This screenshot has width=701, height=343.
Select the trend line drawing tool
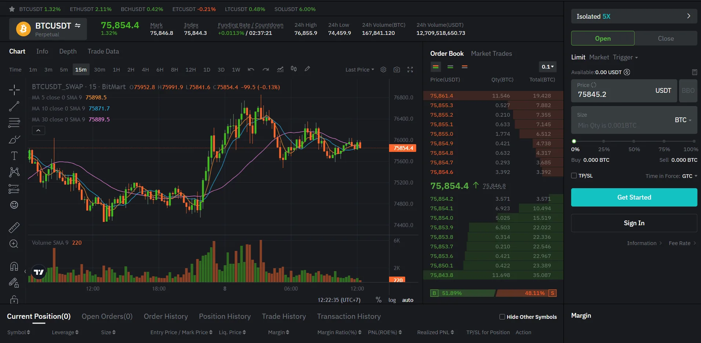click(14, 106)
